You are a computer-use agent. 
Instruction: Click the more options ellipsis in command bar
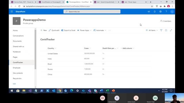tap(110, 30)
